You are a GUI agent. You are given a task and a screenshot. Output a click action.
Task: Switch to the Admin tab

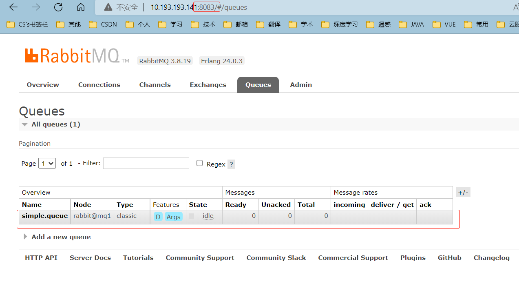click(301, 85)
